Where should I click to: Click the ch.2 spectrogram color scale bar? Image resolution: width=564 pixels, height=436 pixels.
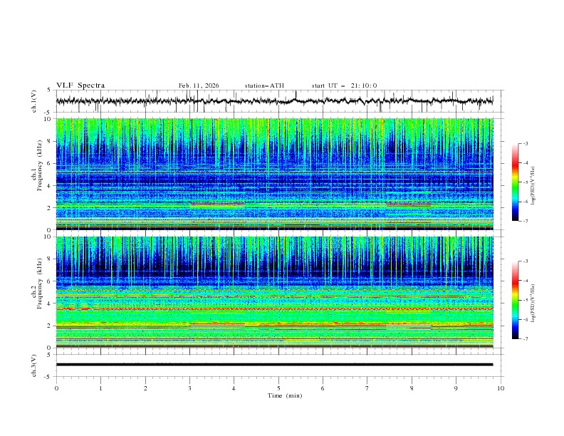coord(516,300)
